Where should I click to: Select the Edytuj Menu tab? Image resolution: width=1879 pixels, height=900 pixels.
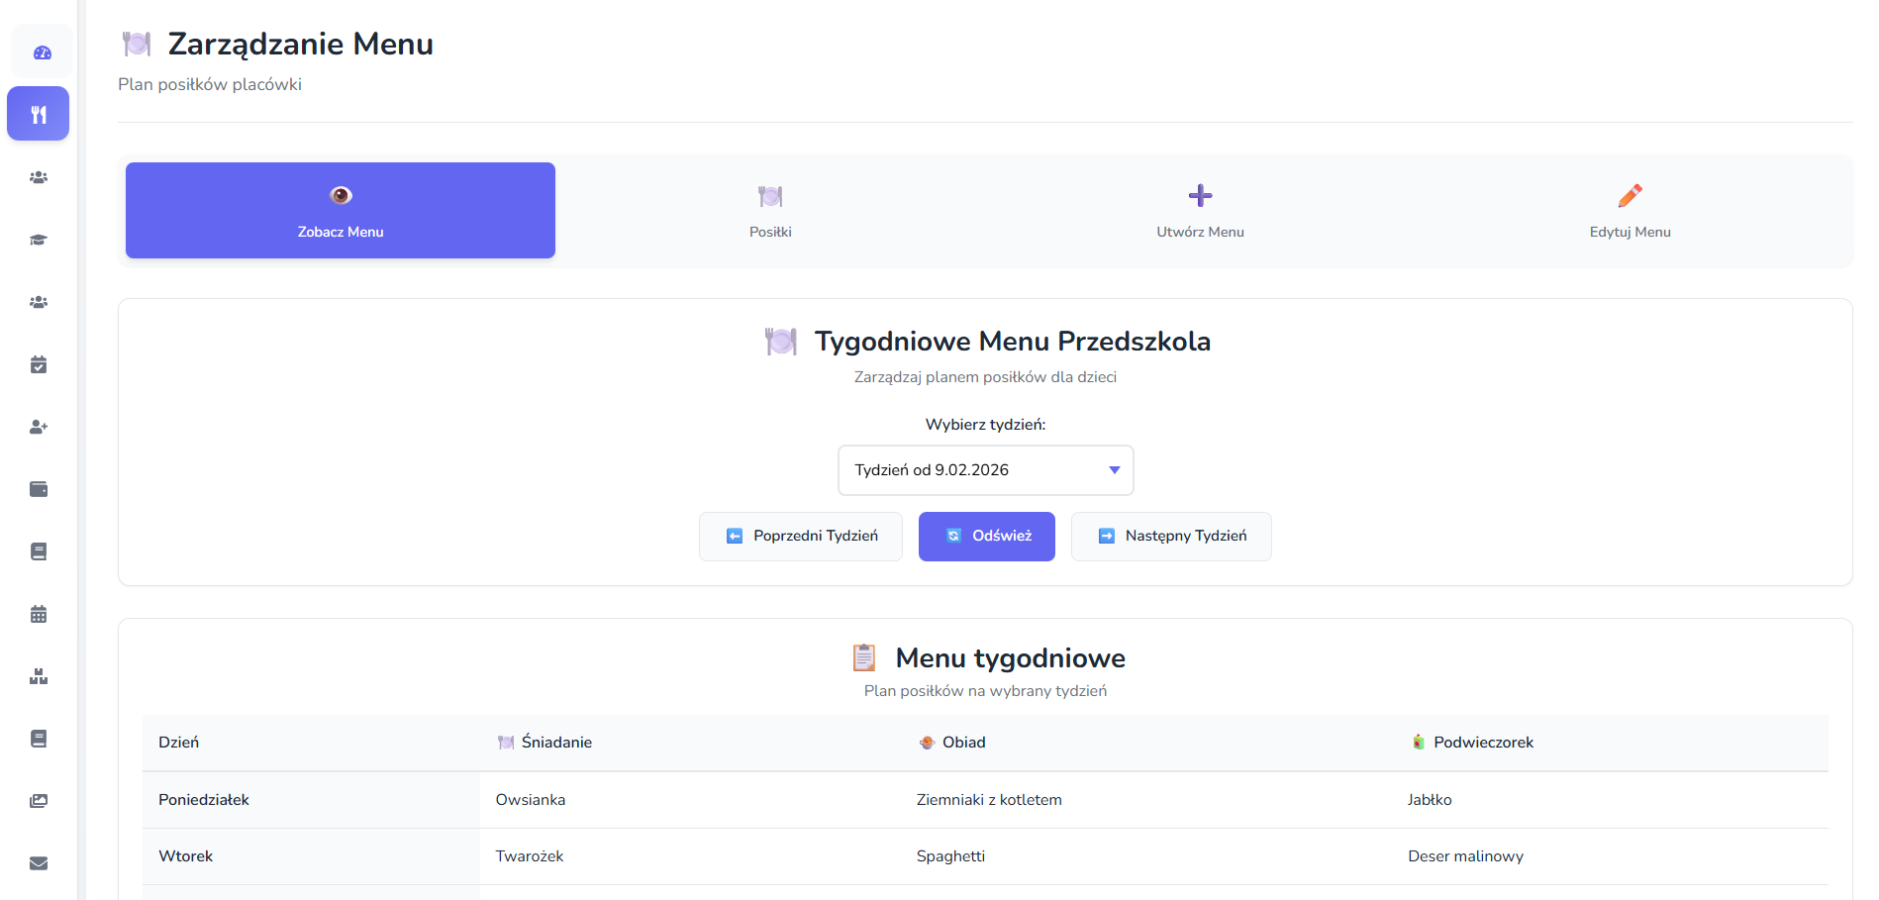pyautogui.click(x=1630, y=211)
